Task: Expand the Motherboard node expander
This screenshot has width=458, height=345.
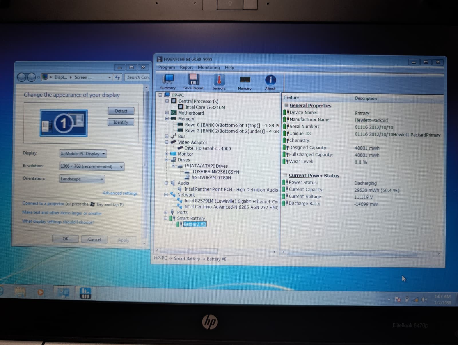Action: (x=167, y=113)
